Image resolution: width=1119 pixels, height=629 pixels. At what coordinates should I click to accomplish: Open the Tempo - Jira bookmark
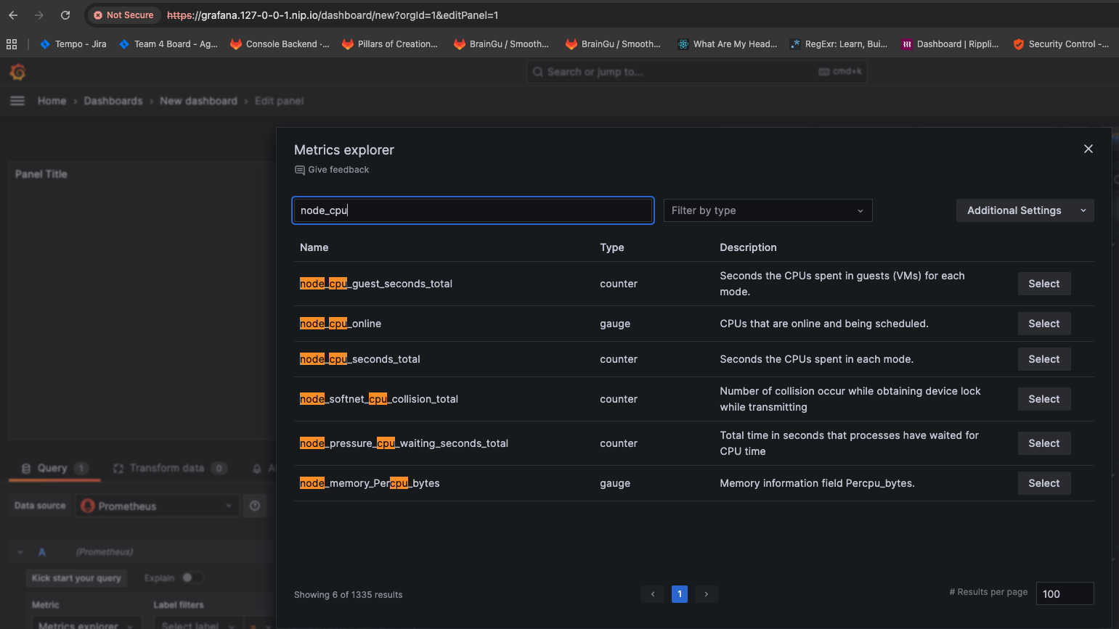point(73,44)
